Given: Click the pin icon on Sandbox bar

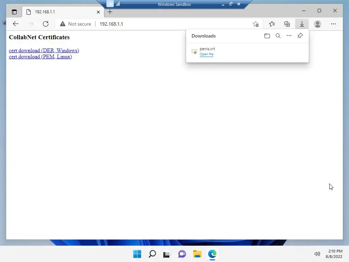Looking at the screenshot, I should click(110, 4).
